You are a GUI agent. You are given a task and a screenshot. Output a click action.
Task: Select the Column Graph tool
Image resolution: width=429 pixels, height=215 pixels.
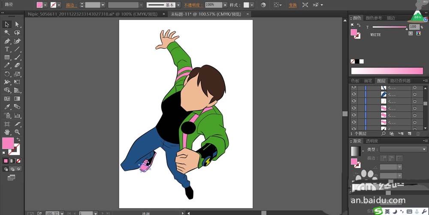coord(17,115)
